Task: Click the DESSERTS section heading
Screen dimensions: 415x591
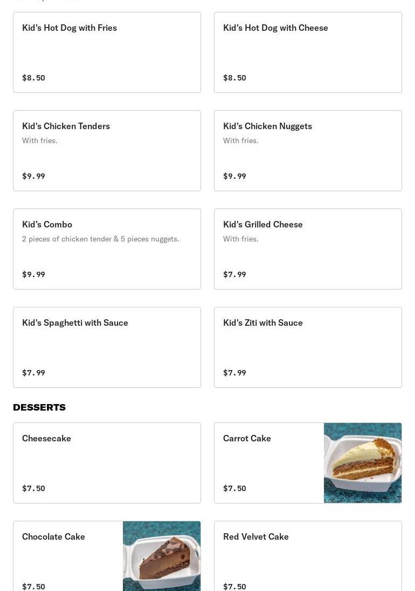Action: click(x=39, y=407)
